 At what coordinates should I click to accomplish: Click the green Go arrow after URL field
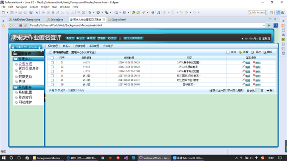point(269,25)
